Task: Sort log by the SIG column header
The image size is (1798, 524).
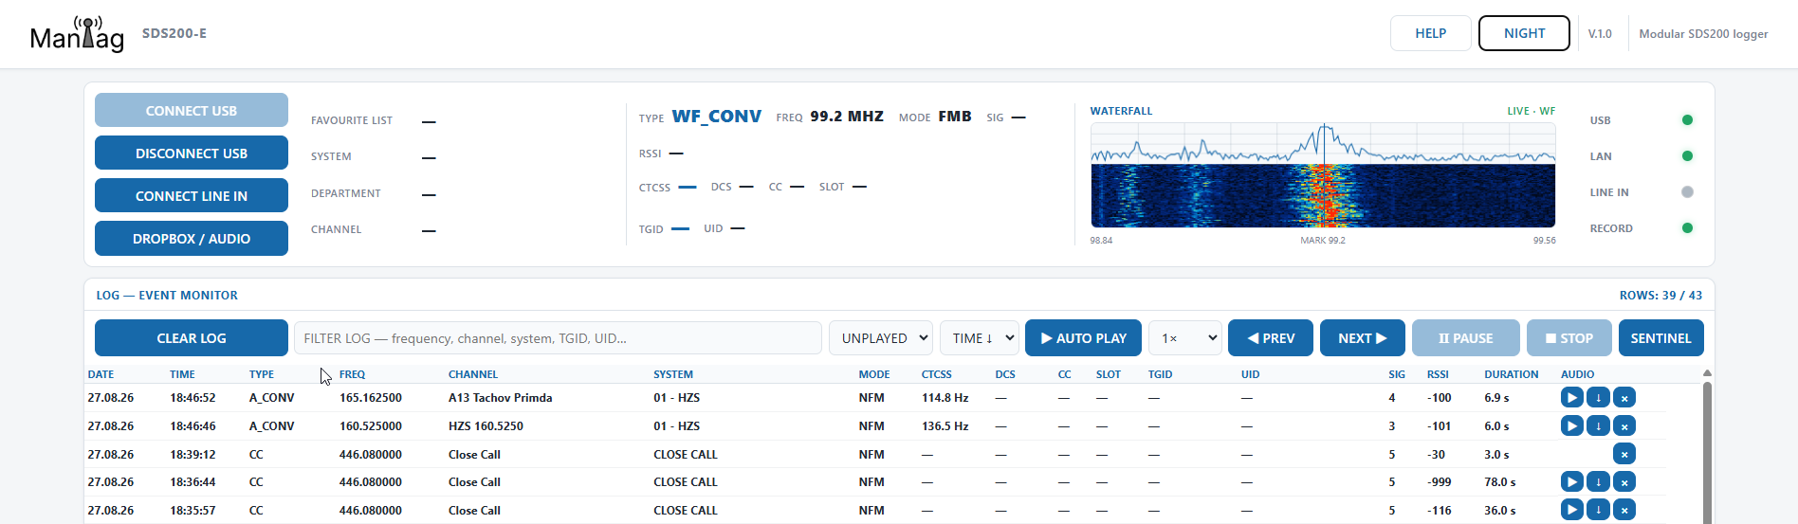Action: click(x=1397, y=374)
